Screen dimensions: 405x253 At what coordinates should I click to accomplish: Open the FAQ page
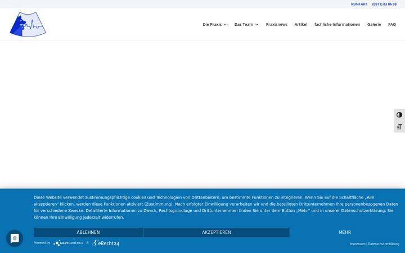click(392, 25)
